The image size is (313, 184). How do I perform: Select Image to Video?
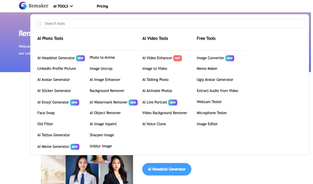coord(155,69)
